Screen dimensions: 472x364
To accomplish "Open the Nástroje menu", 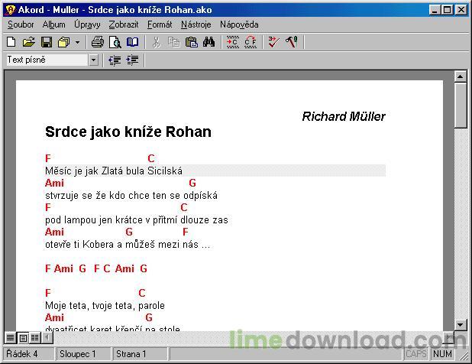I will coord(196,24).
